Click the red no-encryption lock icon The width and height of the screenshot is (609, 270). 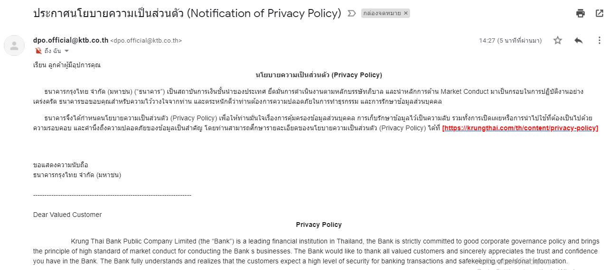(38, 51)
